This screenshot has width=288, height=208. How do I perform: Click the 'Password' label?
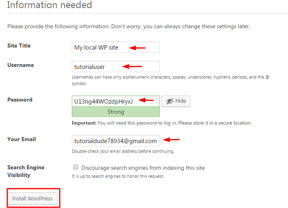(x=20, y=100)
